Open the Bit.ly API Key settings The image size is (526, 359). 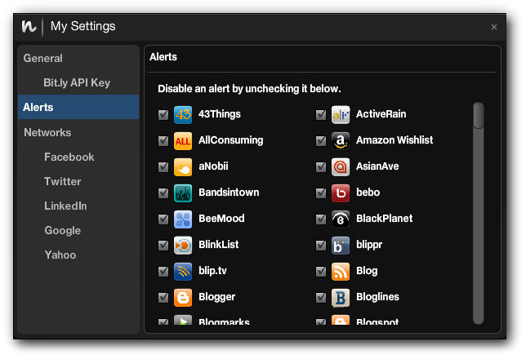pyautogui.click(x=78, y=82)
